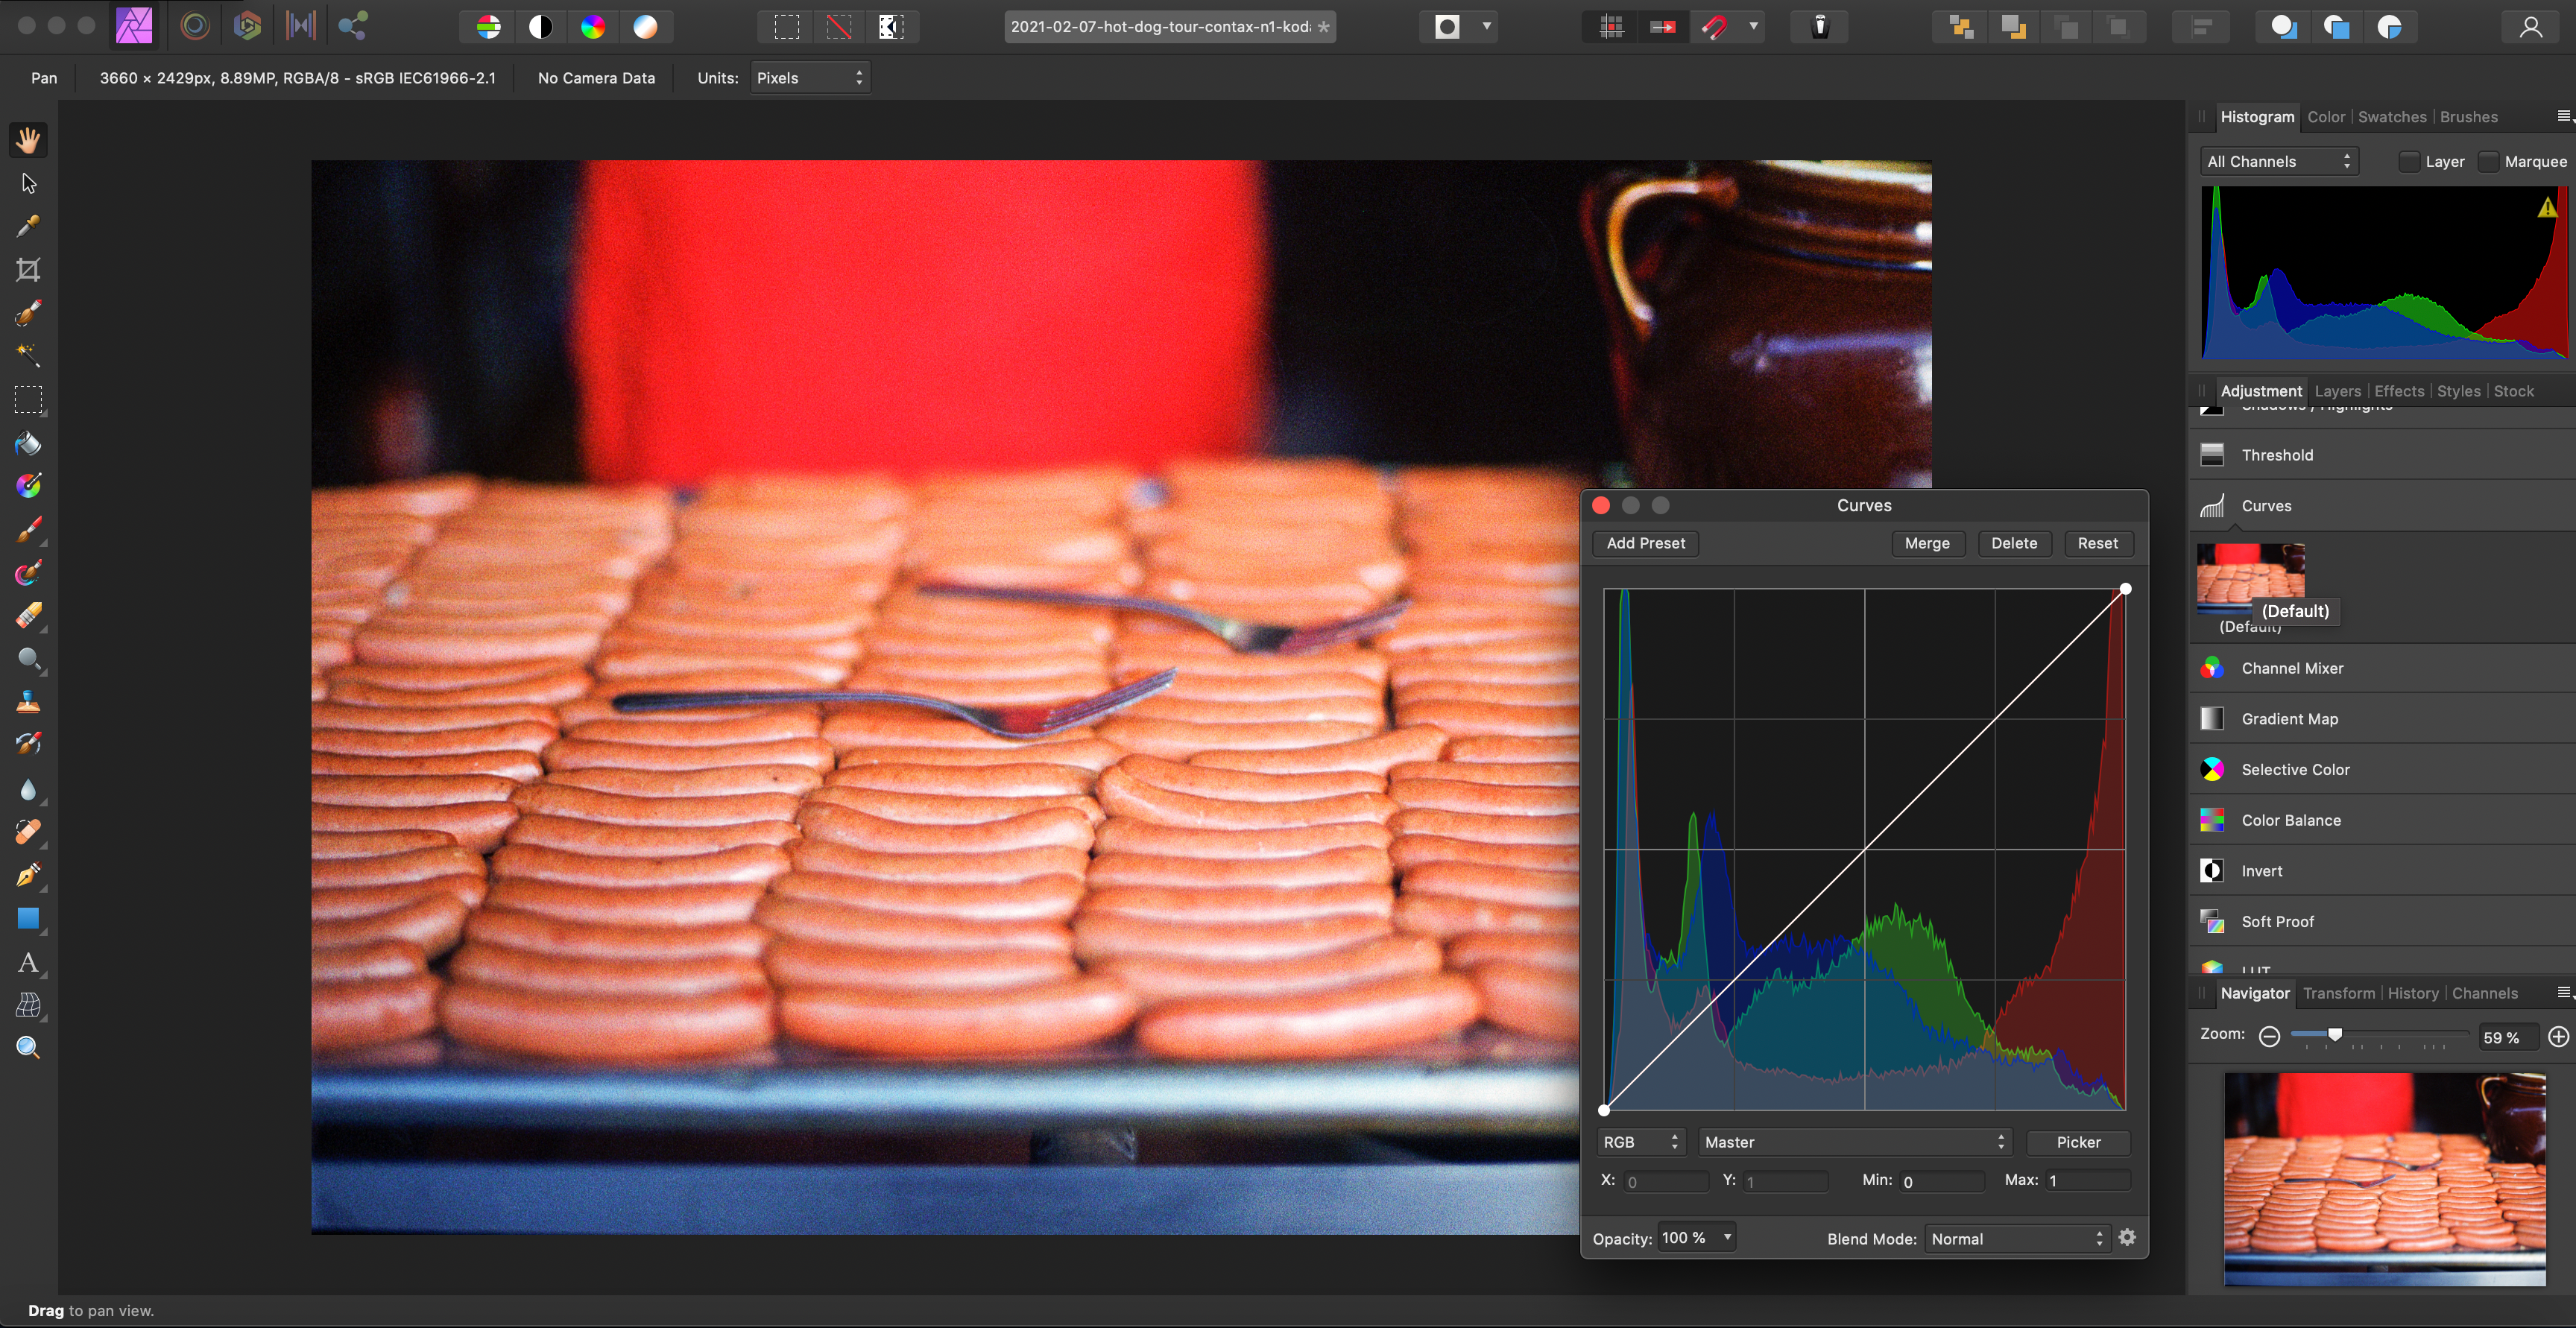Image resolution: width=2576 pixels, height=1328 pixels.
Task: Click the Invert Pixel Selection icon
Action: pos(891,27)
